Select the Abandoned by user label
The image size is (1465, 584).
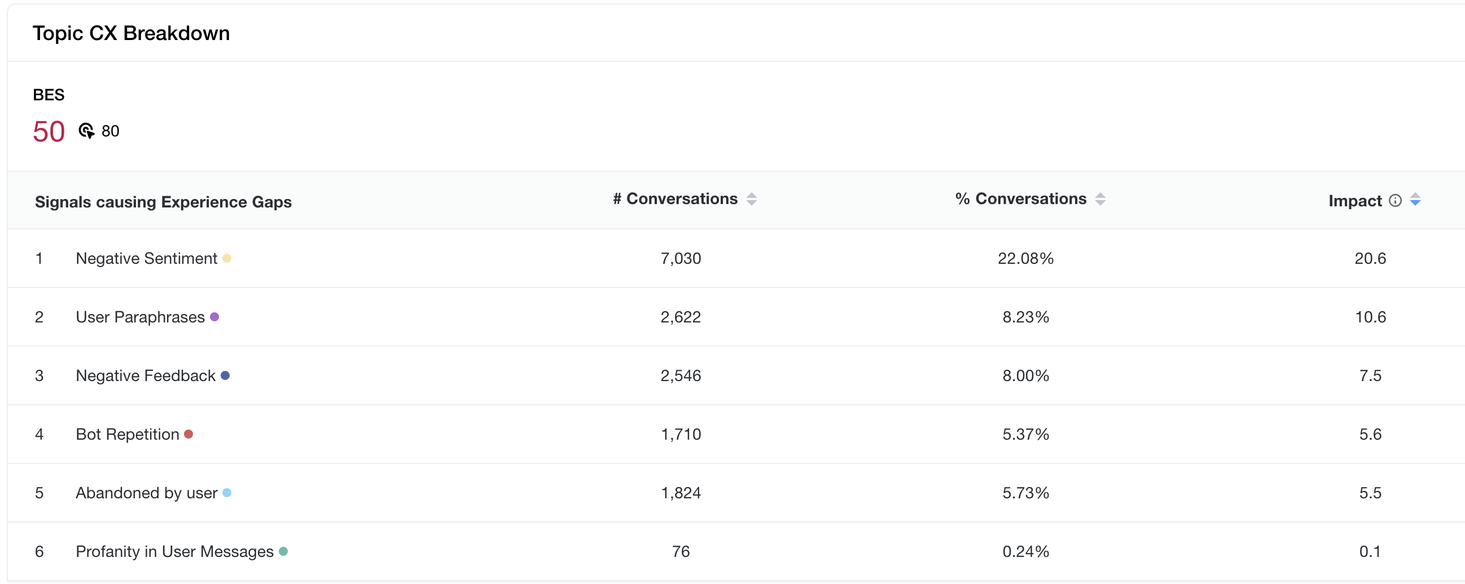146,493
